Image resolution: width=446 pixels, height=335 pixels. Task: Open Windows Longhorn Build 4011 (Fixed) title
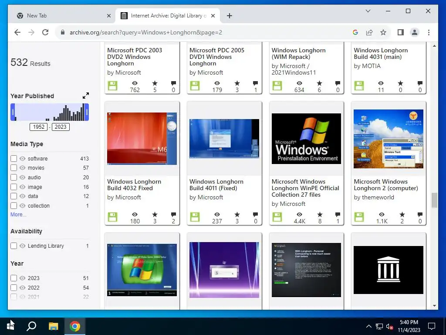pos(216,185)
